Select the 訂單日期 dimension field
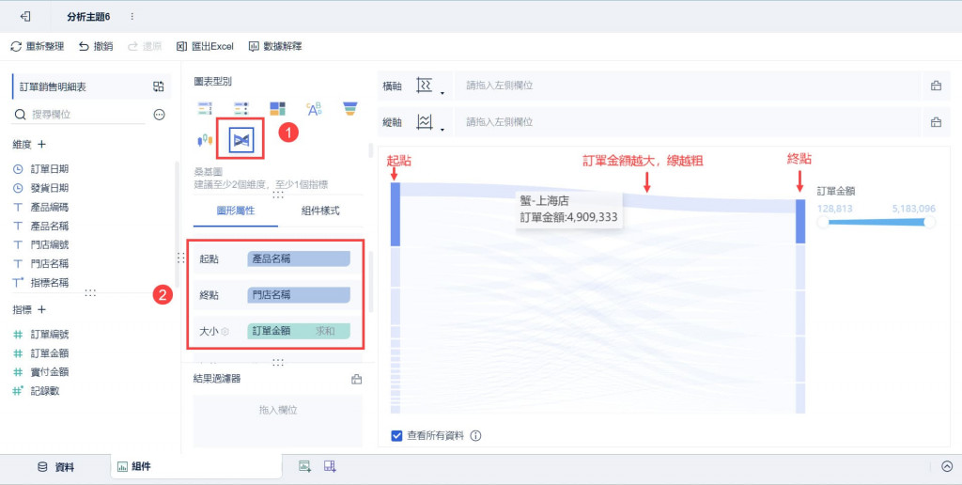The image size is (962, 485). (49, 169)
